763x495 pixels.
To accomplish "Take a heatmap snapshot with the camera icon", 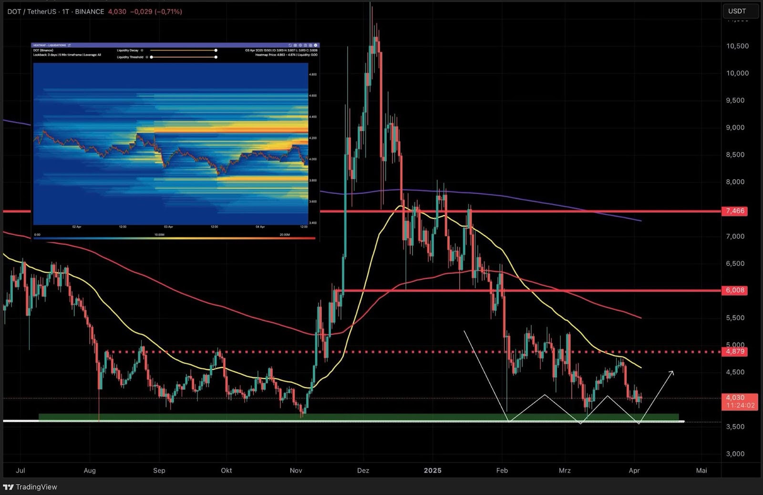I will click(295, 45).
